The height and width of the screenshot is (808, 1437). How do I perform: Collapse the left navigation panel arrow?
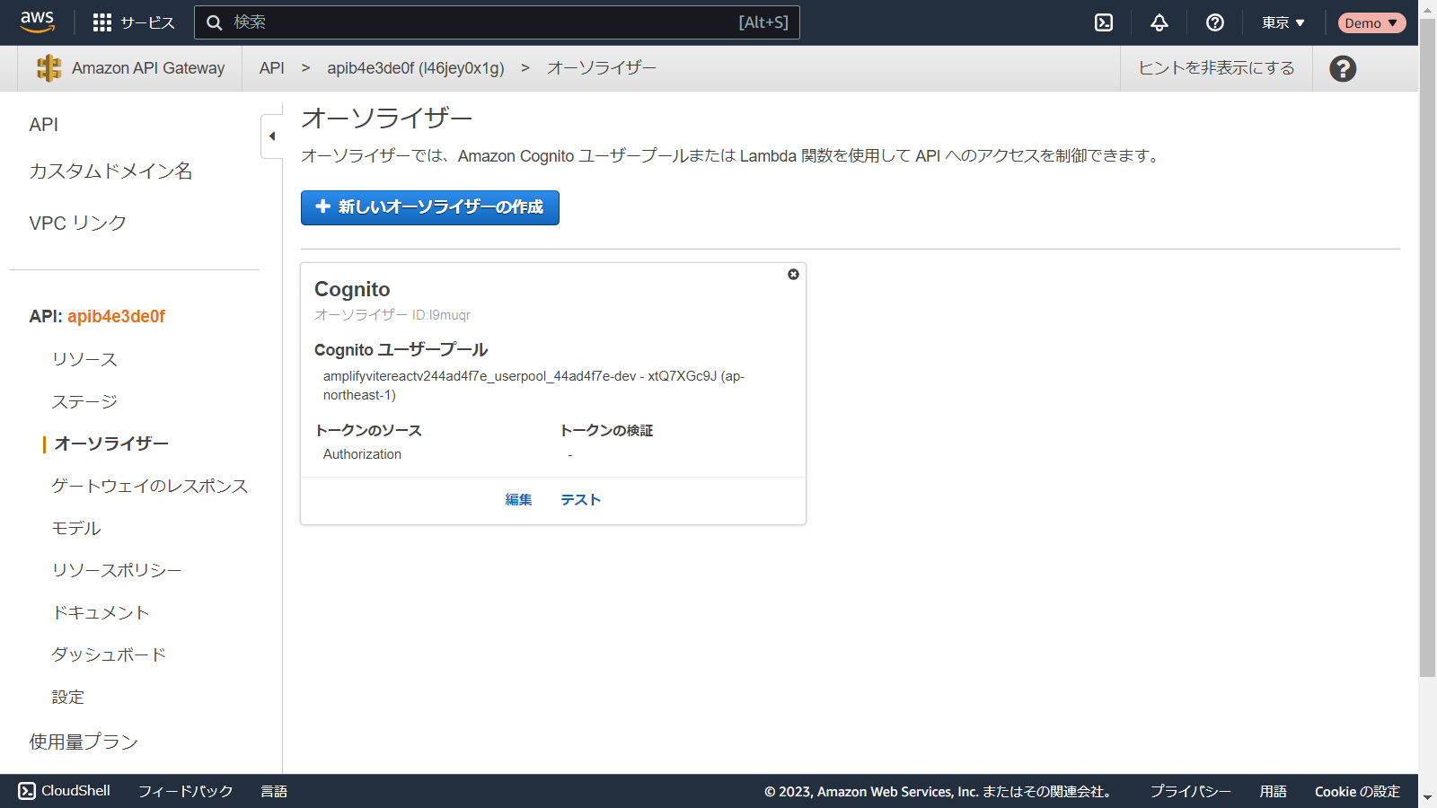click(272, 135)
